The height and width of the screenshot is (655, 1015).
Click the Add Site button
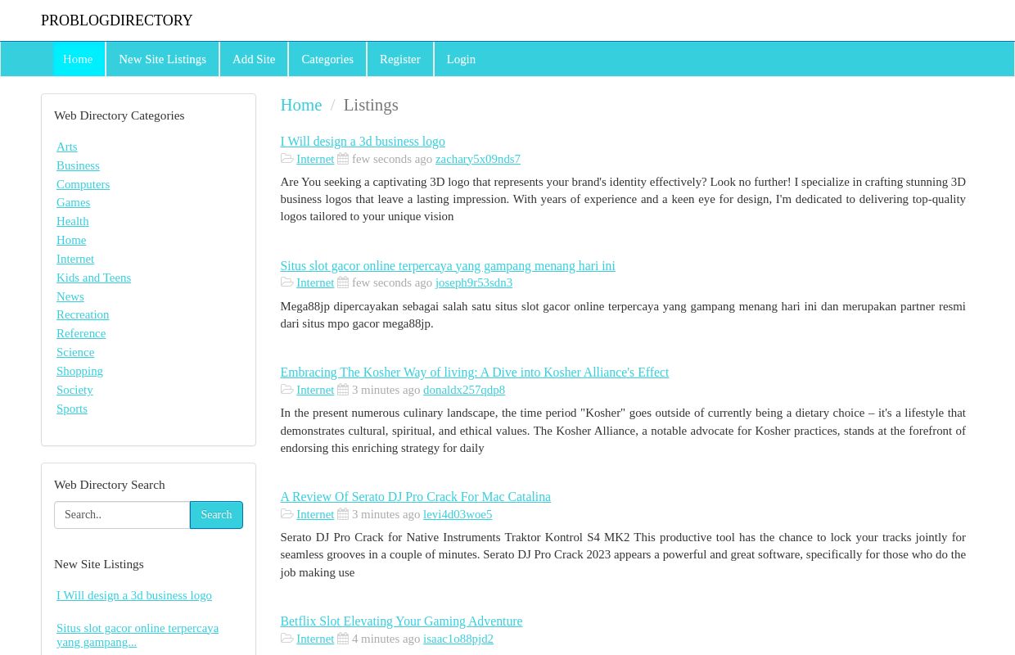point(254,59)
